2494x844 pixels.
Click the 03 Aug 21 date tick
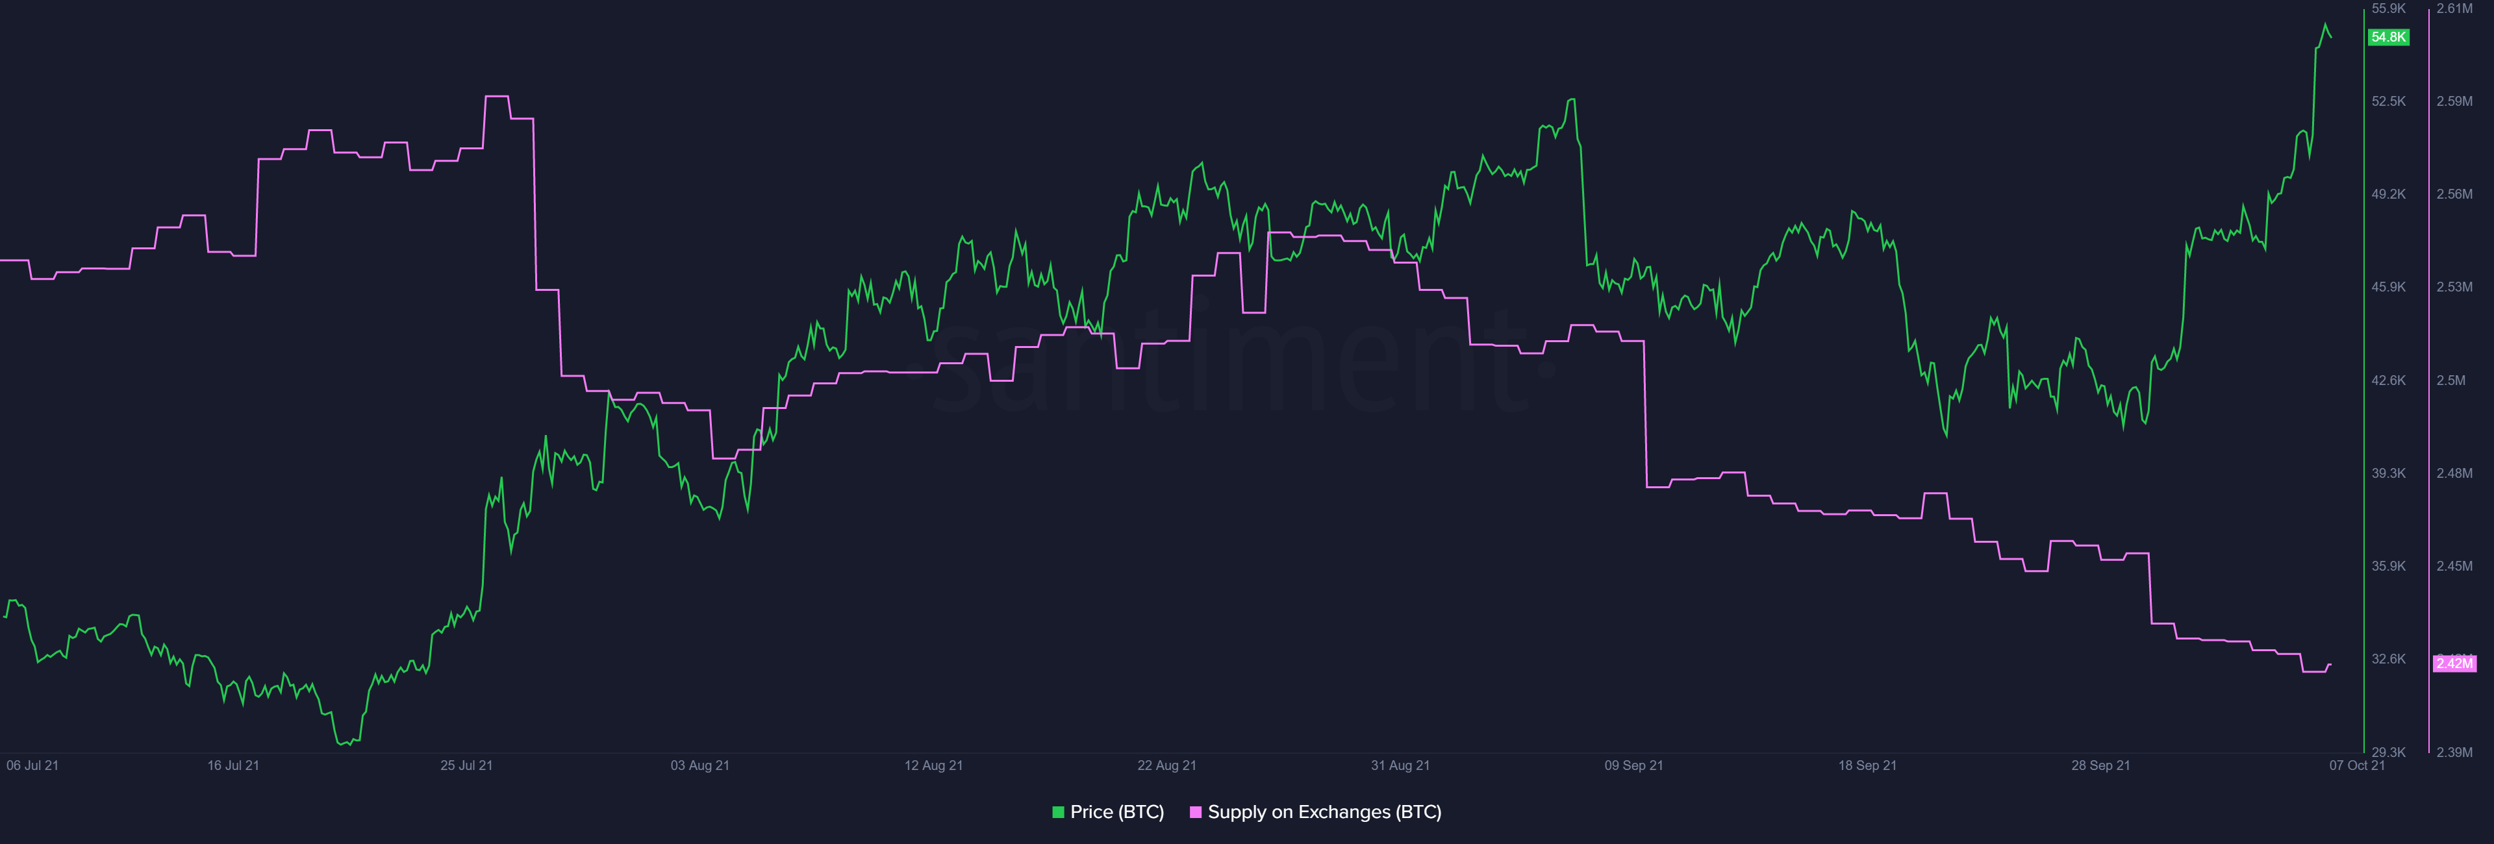coord(700,765)
